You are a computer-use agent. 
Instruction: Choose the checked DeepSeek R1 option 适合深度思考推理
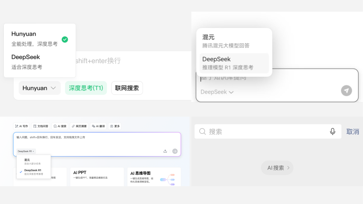point(34,172)
